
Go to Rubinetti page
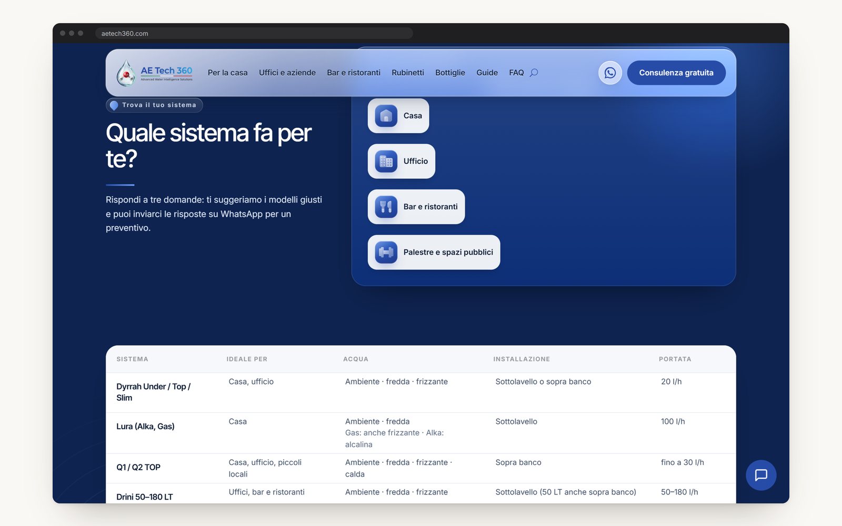(x=408, y=73)
